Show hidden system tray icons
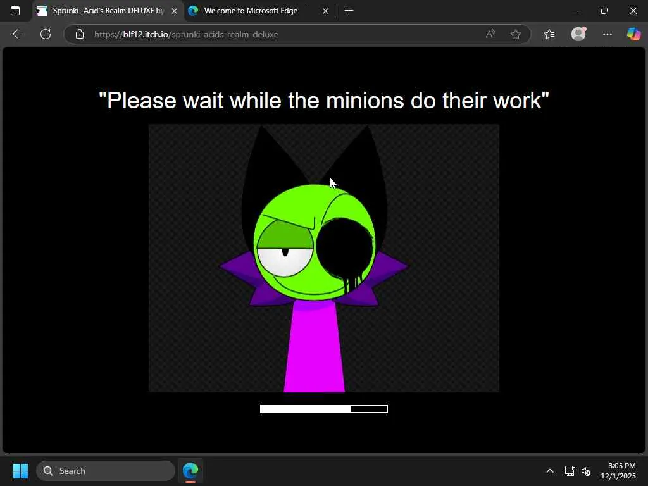This screenshot has height=486, width=648. [x=550, y=471]
